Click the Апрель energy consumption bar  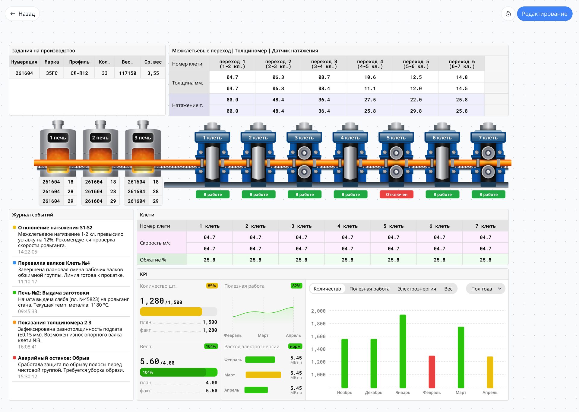click(256, 390)
